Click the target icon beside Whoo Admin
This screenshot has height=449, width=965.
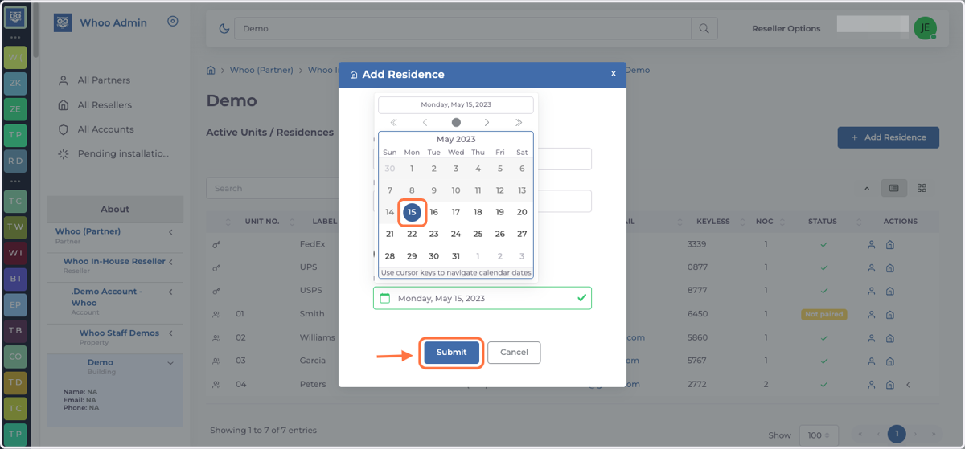pyautogui.click(x=173, y=22)
